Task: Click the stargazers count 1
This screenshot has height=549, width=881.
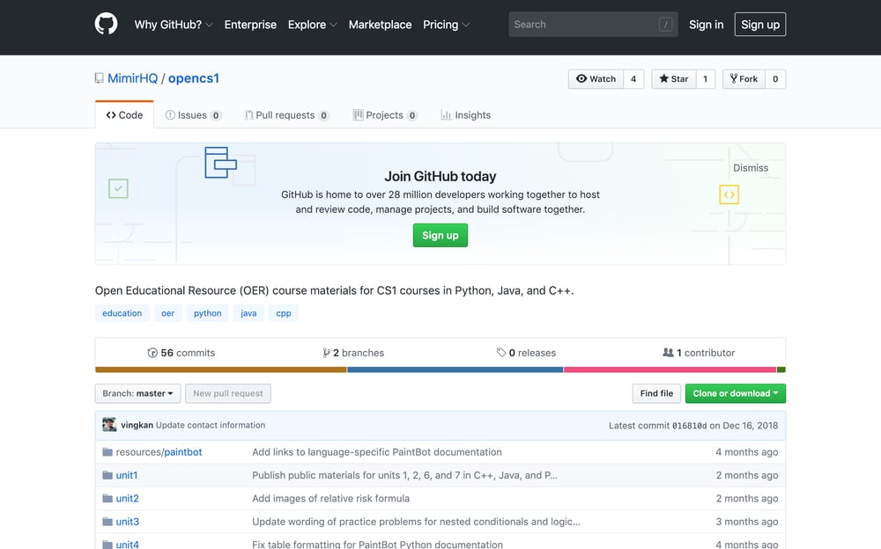Action: point(705,78)
